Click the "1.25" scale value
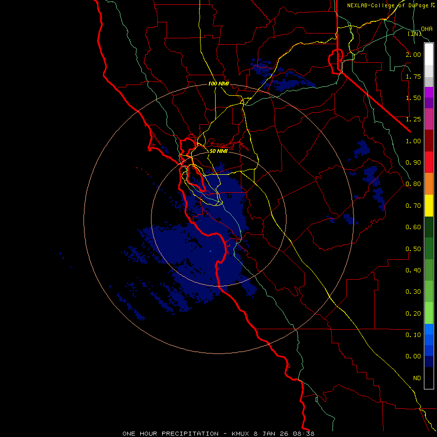This screenshot has width=437, height=437. point(413,119)
